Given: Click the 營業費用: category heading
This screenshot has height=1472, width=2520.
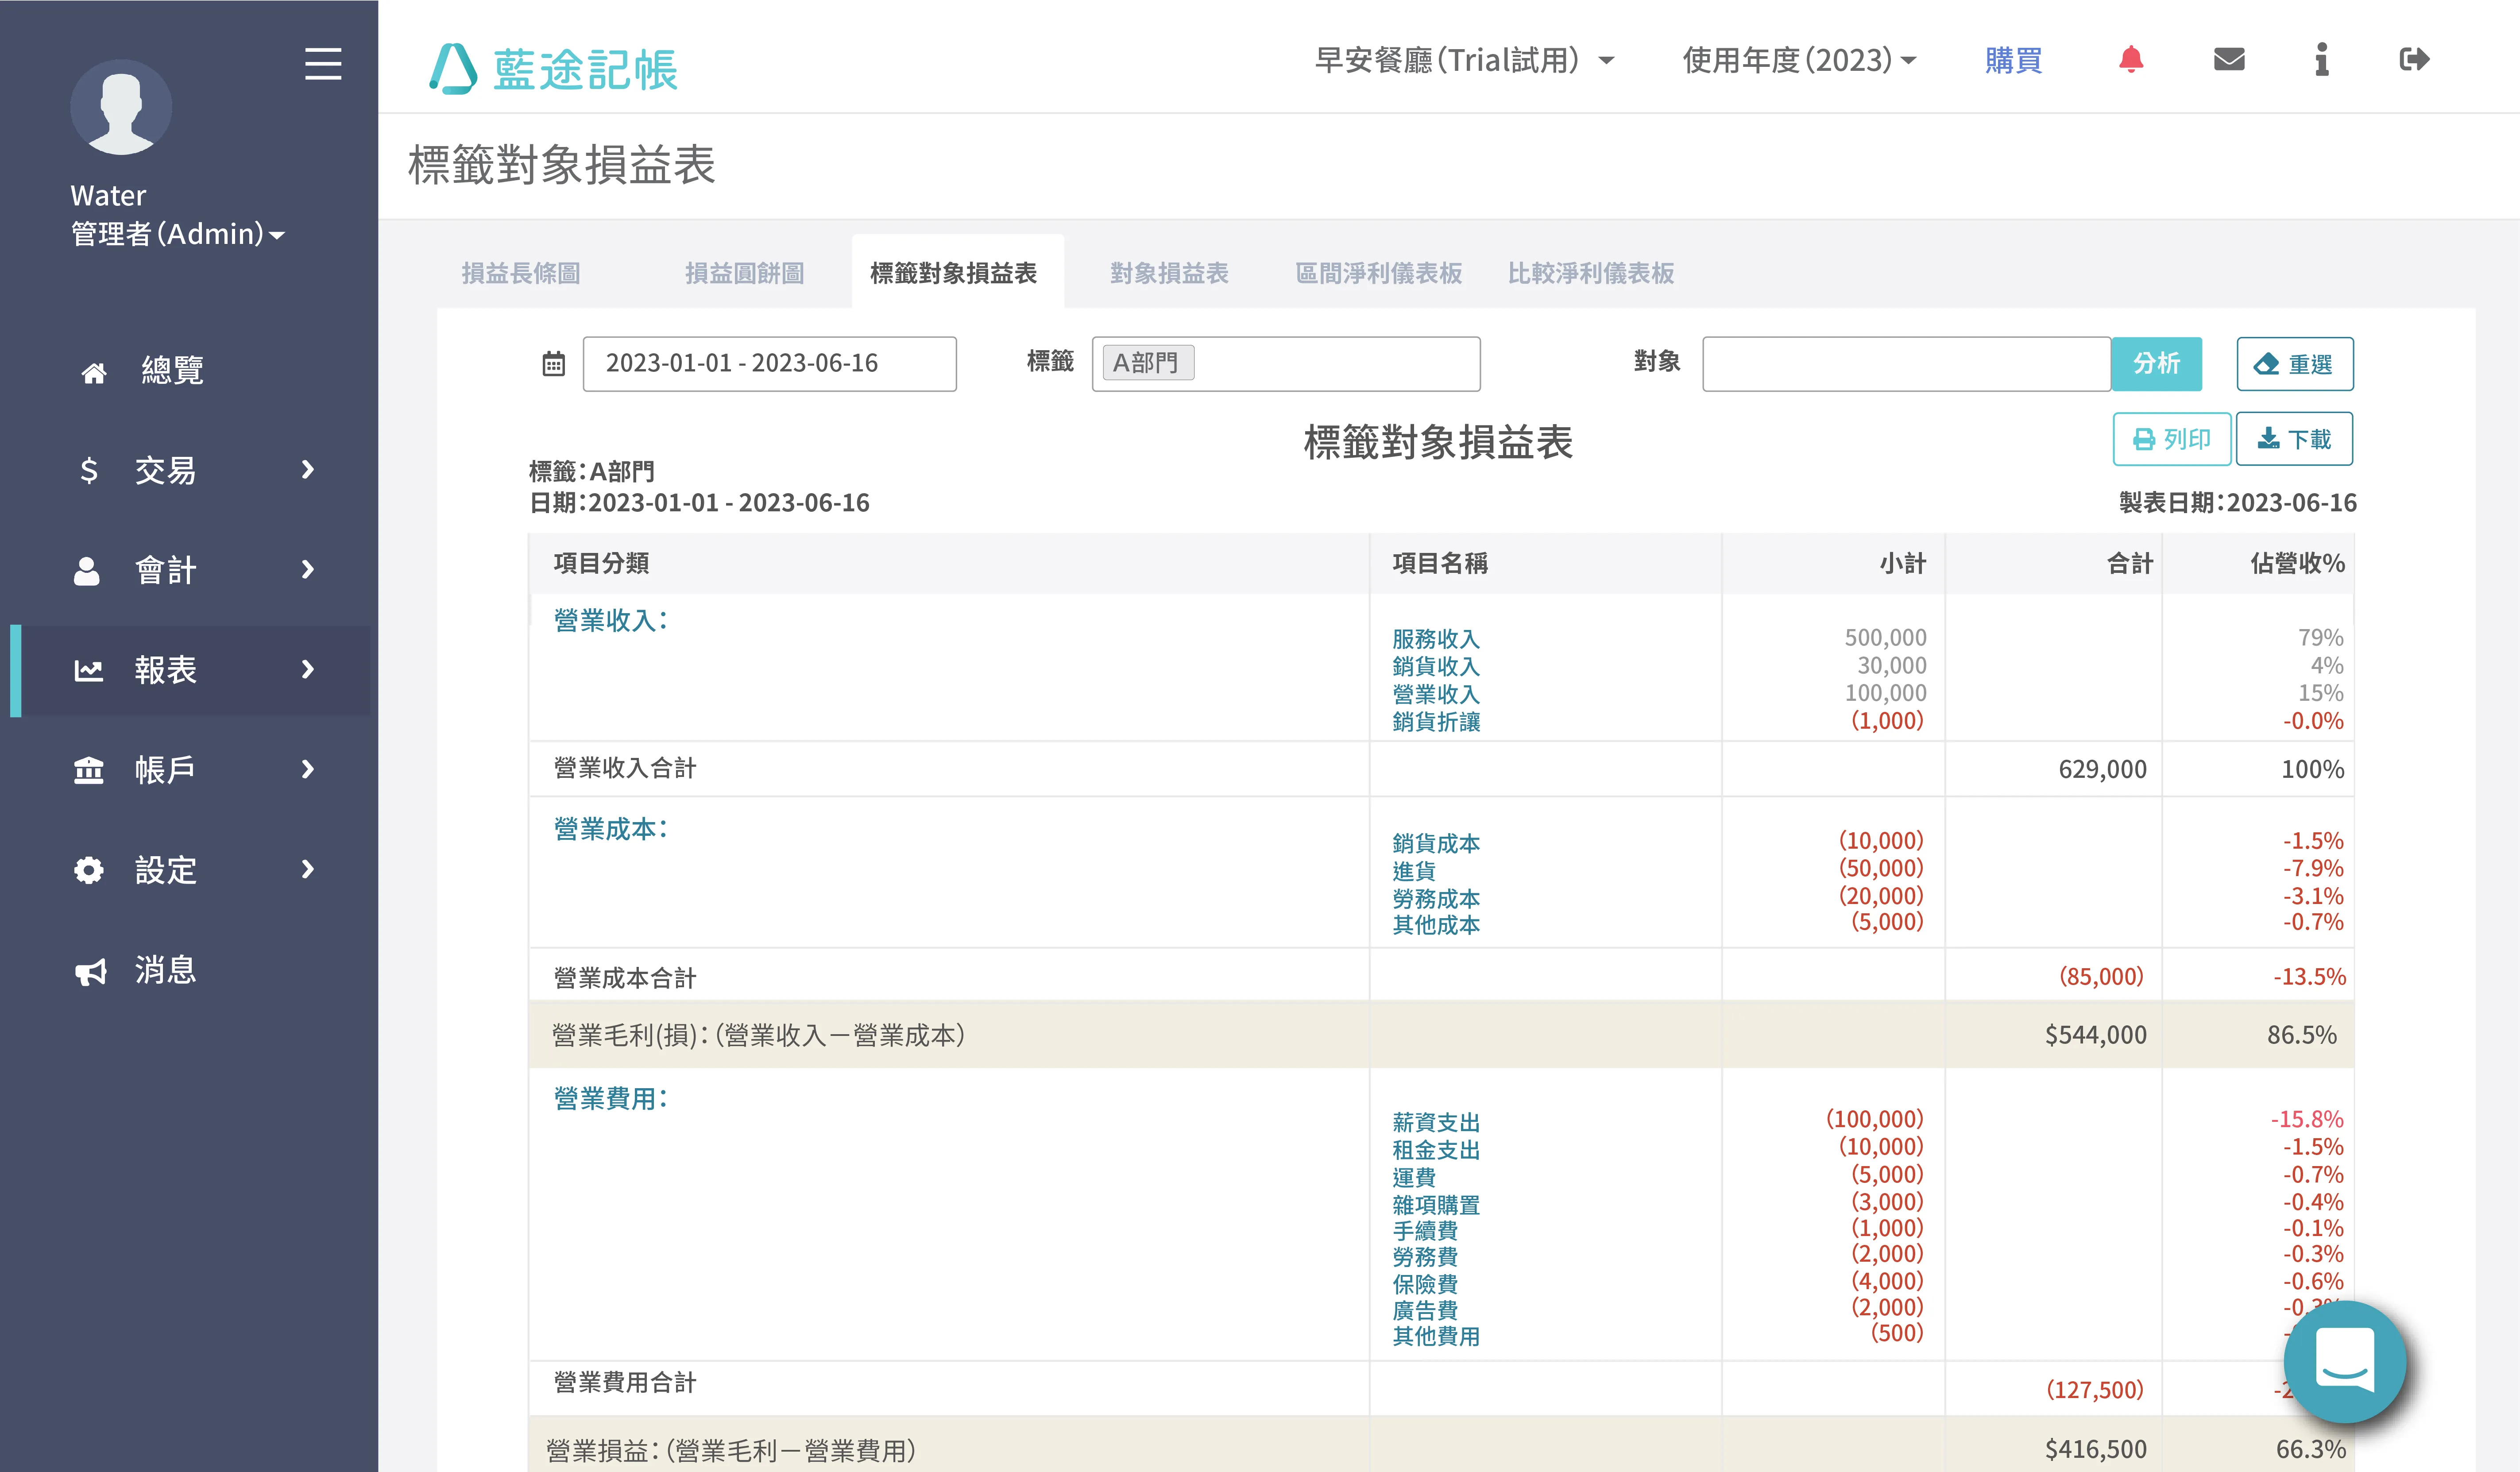Looking at the screenshot, I should click(611, 1099).
